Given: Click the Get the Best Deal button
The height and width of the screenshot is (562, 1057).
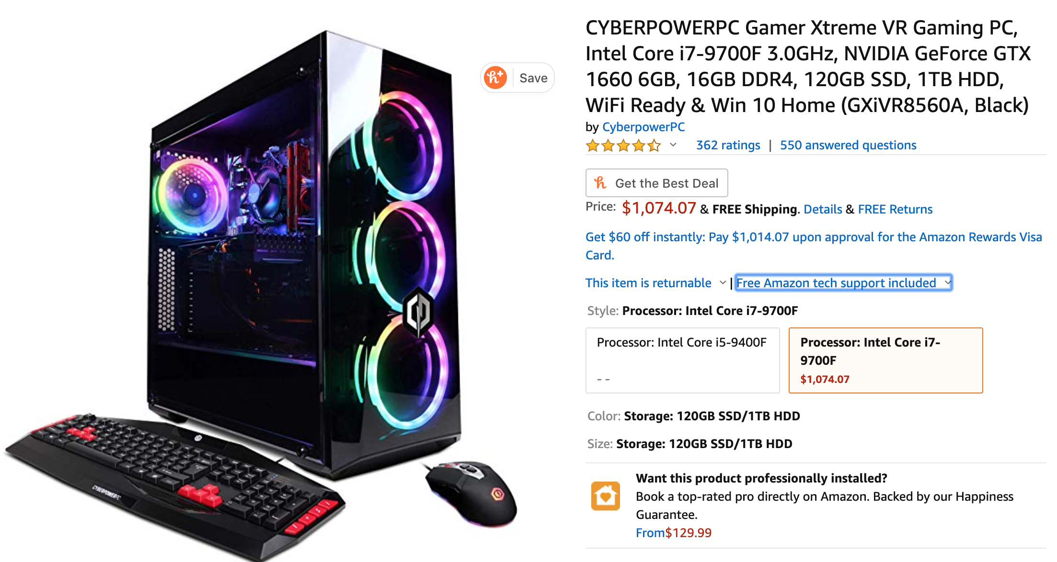Looking at the screenshot, I should pos(656,183).
